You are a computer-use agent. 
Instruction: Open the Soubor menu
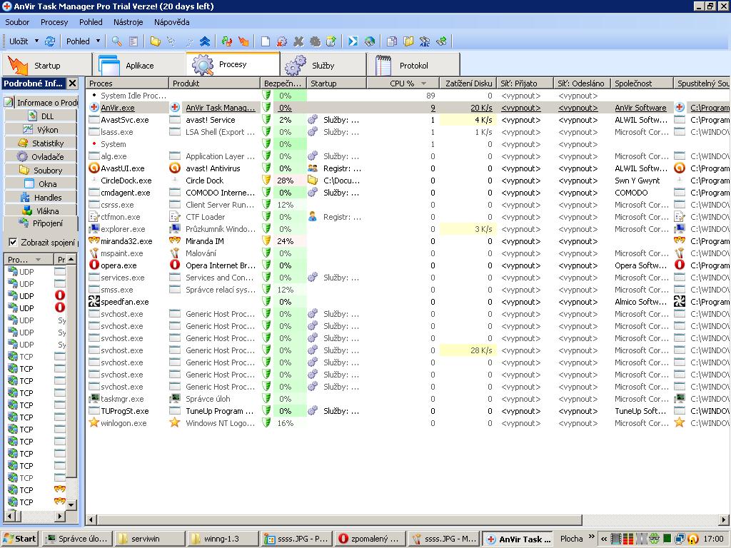tap(17, 22)
